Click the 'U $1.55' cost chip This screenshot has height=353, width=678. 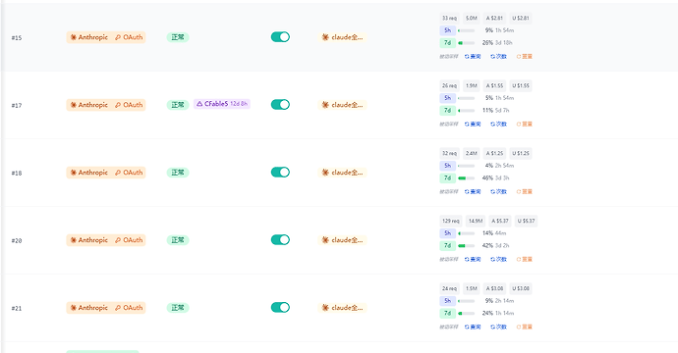(521, 86)
